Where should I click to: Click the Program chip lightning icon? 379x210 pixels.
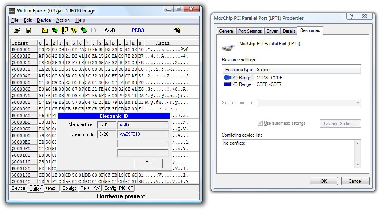178,30
